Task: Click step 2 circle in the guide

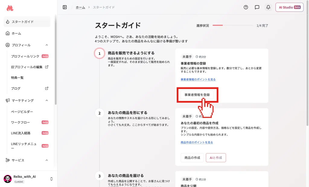Action: [x=100, y=113]
